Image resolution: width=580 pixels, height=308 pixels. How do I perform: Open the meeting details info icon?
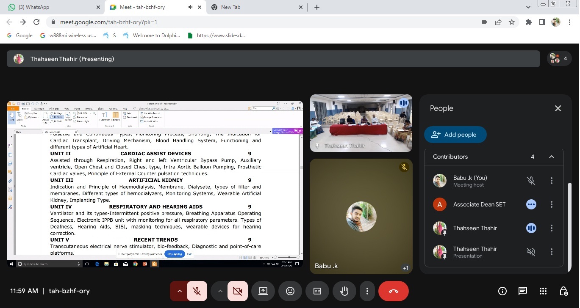[x=502, y=291]
